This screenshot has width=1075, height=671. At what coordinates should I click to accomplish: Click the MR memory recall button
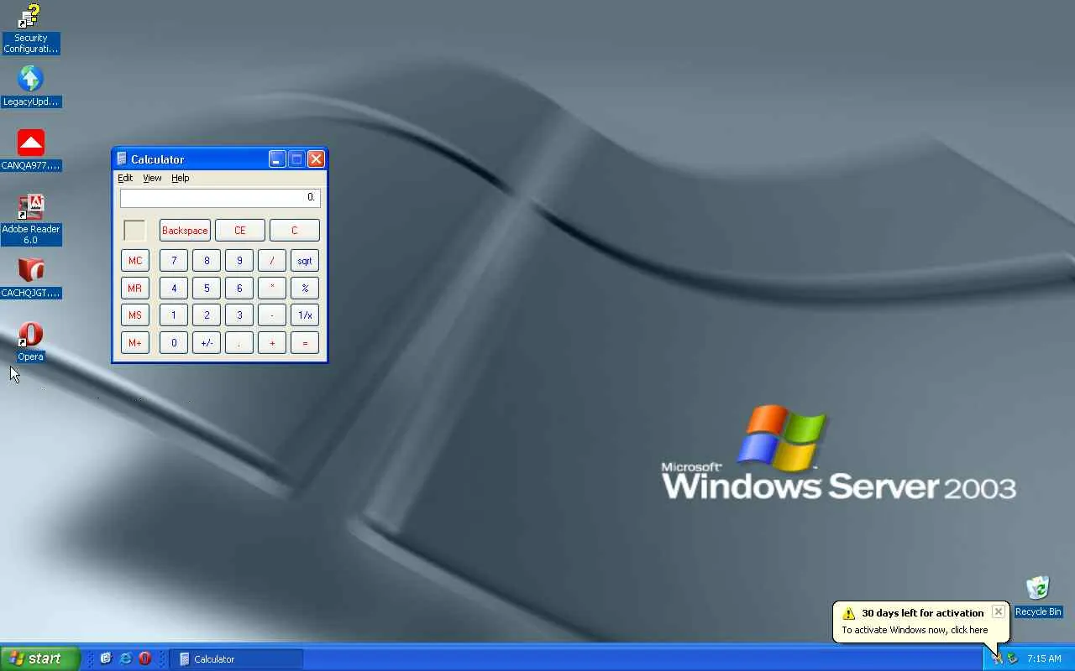coord(135,289)
